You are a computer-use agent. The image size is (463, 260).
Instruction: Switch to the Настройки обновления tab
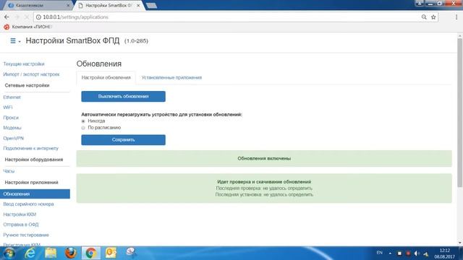pyautogui.click(x=106, y=77)
